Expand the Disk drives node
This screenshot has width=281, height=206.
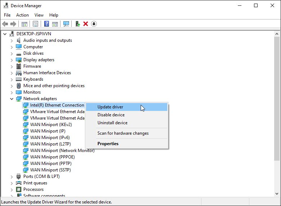[12, 53]
